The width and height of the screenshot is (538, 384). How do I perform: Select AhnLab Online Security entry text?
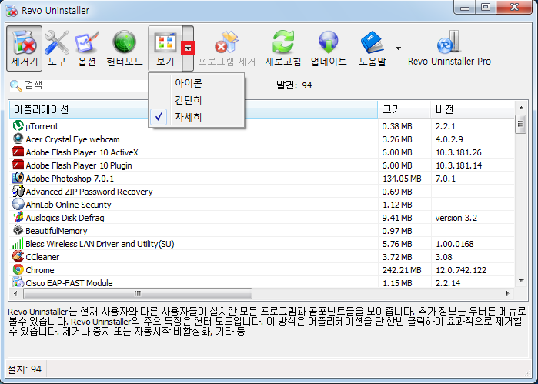click(69, 205)
